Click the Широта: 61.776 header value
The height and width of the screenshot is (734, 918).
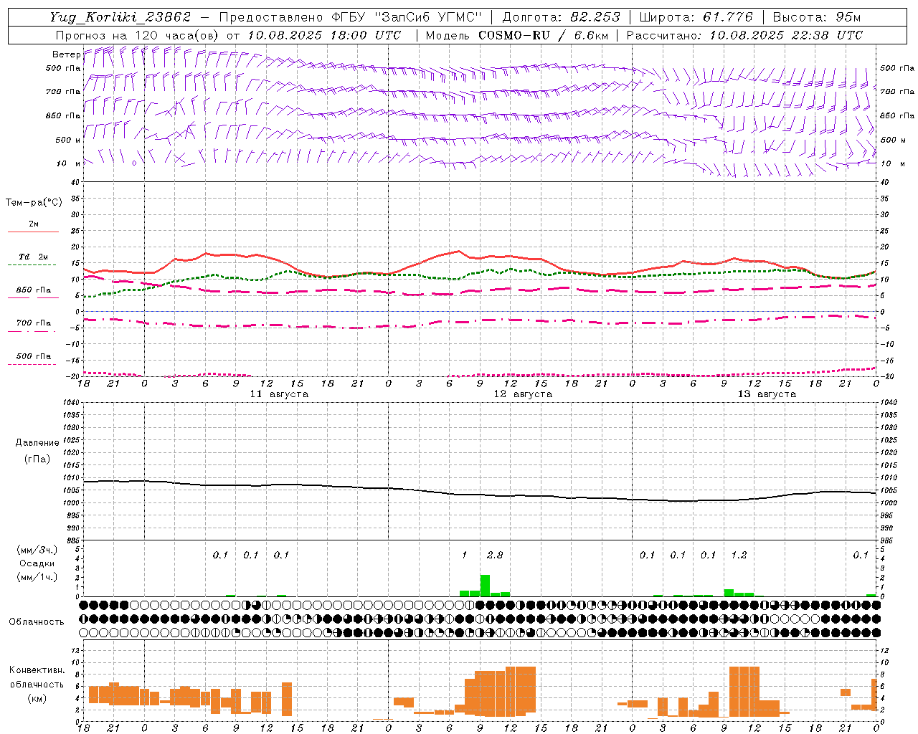696,17
